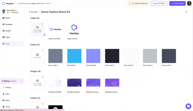Open the Pricing sidebar item
The width and height of the screenshot is (193, 111).
pos(12,88)
